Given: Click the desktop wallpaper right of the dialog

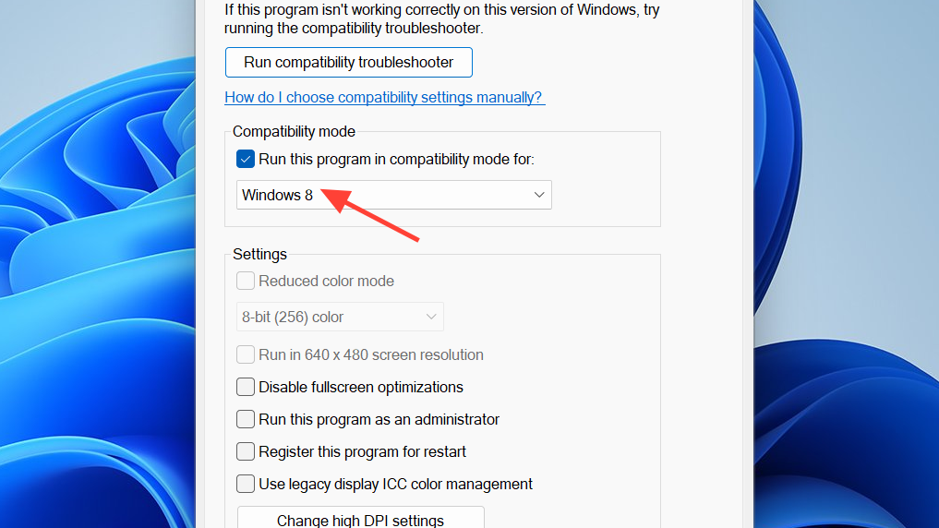Looking at the screenshot, I should click(846, 264).
